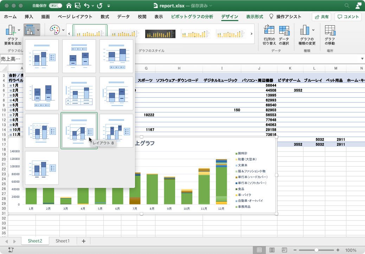Screen dimensions: 365x254
Task: Open the Add Chart Element dropdown arrow
Action: [19, 30]
